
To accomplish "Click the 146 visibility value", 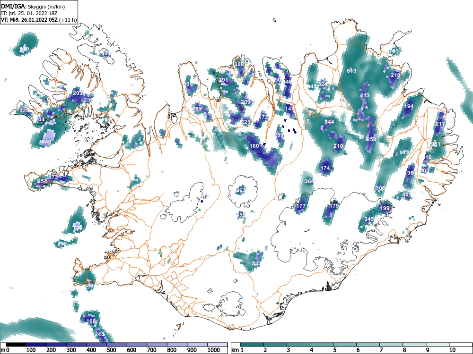I will tap(288, 82).
